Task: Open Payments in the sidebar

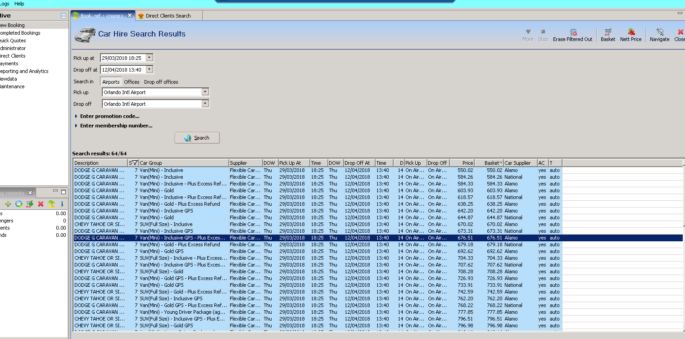Action: pyautogui.click(x=9, y=63)
